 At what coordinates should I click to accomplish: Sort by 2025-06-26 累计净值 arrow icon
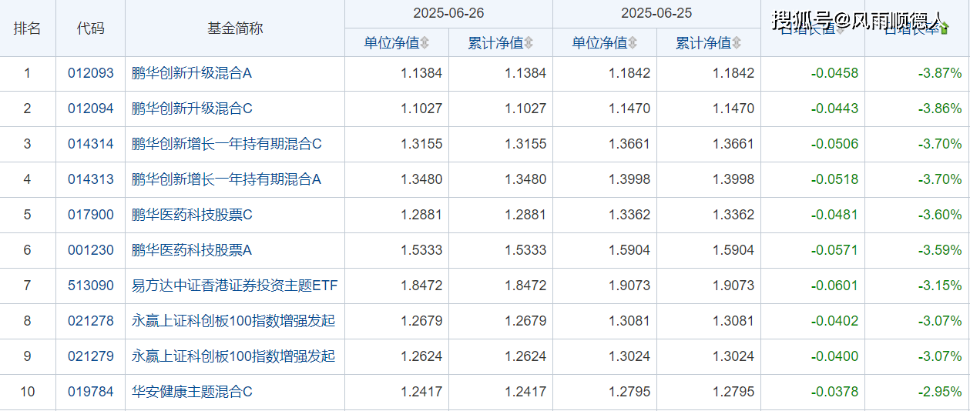[529, 43]
